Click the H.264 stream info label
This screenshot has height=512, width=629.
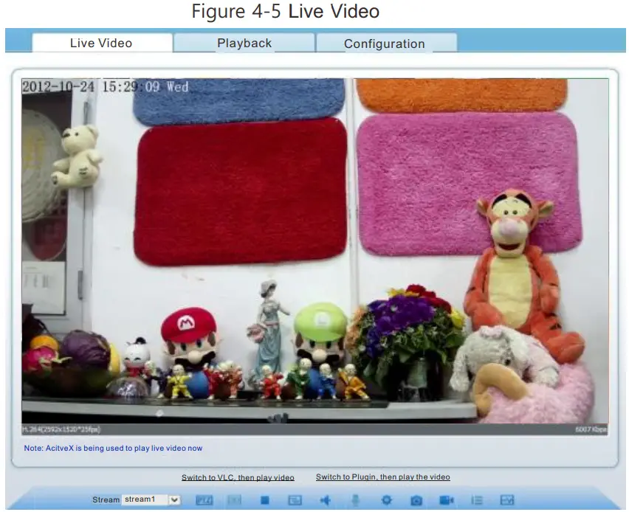coord(61,429)
